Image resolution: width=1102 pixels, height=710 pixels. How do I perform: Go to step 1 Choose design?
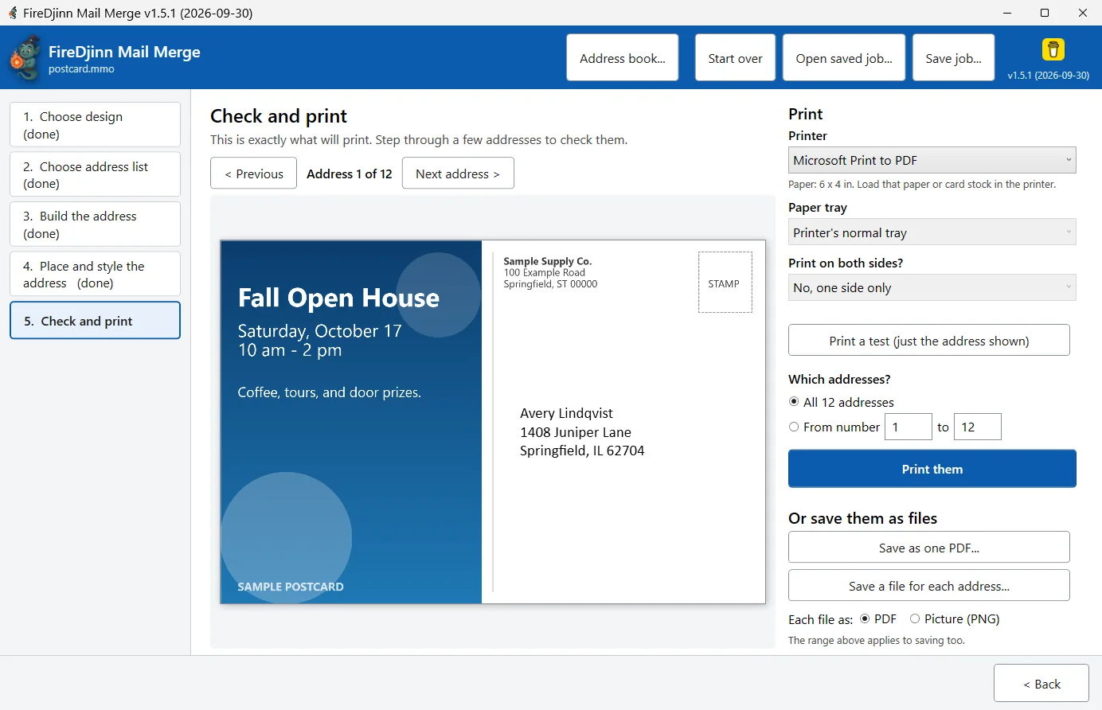tap(95, 124)
